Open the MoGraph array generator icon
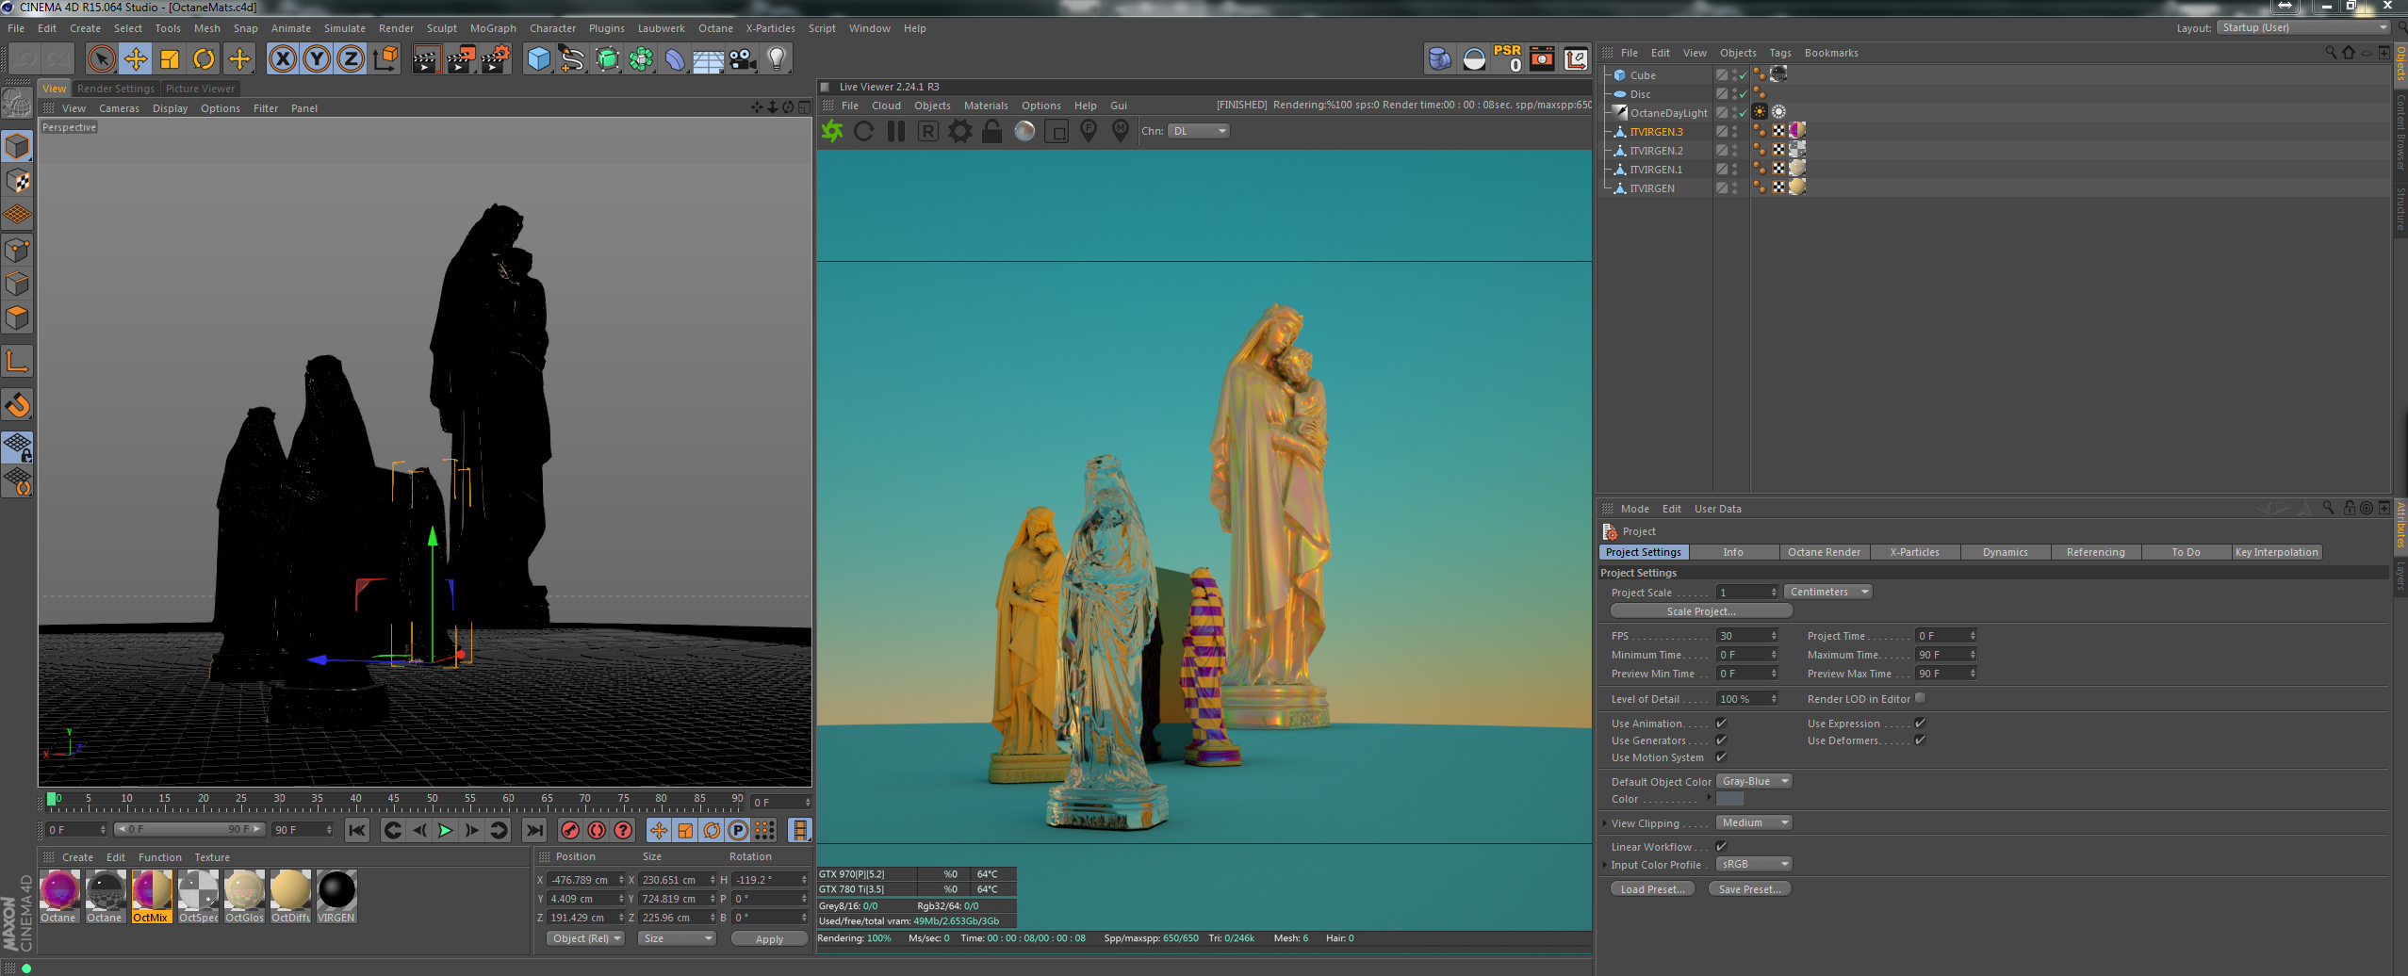The height and width of the screenshot is (976, 2408). coord(641,59)
